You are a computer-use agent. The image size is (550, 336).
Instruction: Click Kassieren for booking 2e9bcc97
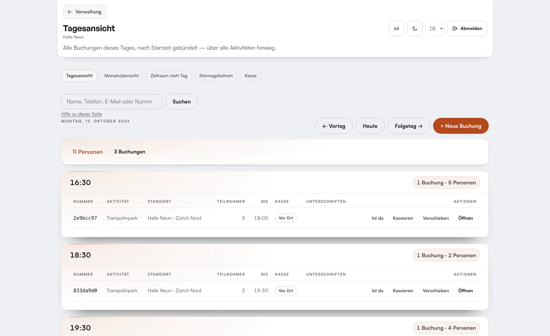[x=403, y=218]
